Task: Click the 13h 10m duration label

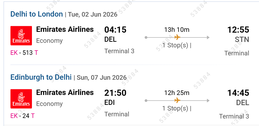Action: tap(177, 30)
